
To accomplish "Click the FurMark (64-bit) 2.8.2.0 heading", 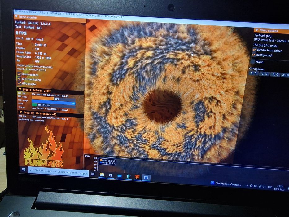I will point(33,23).
